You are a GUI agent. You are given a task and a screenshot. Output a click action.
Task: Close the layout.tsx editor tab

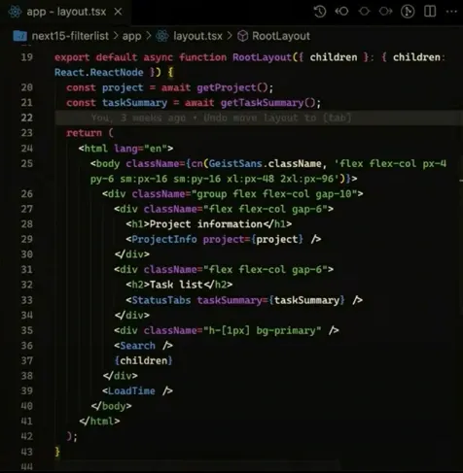[119, 12]
